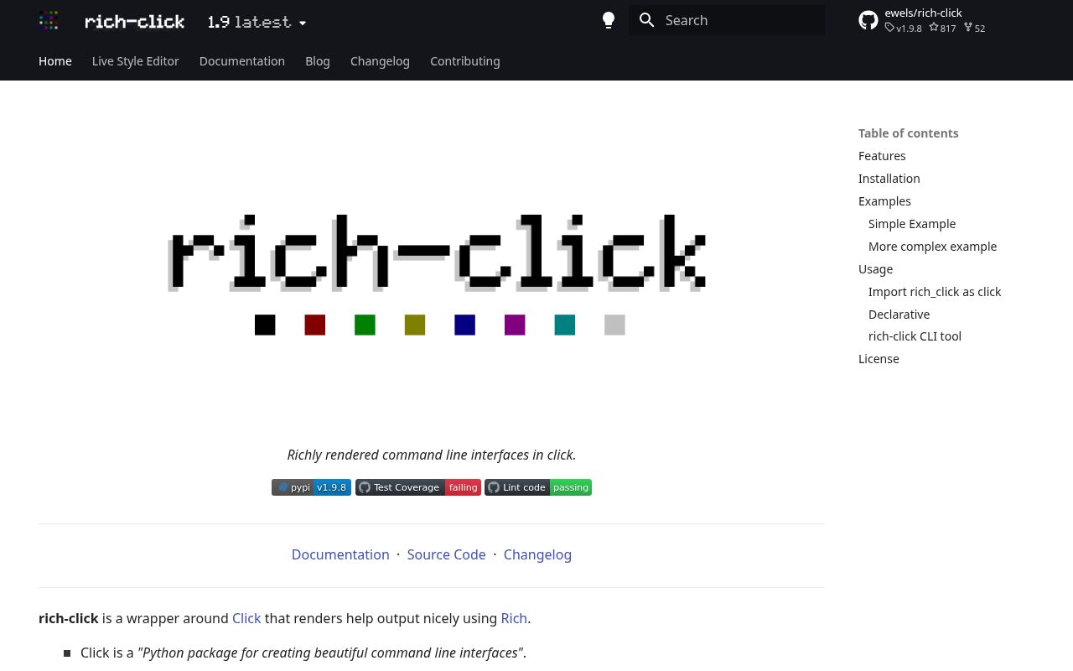The height and width of the screenshot is (671, 1073).
Task: Open the Lint code passing badge
Action: pos(538,487)
